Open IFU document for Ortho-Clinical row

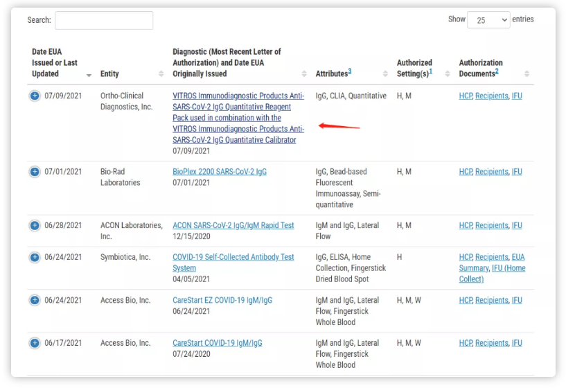(x=517, y=96)
